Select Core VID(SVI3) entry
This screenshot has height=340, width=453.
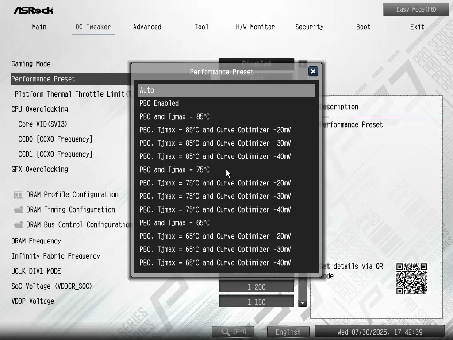(43, 124)
